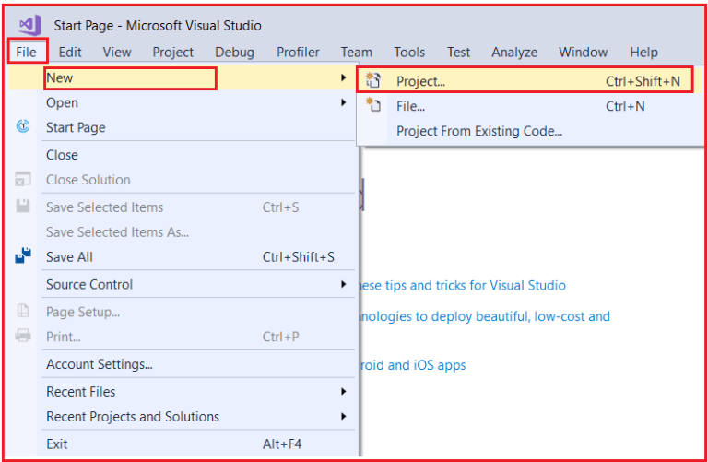Screen dimensions: 708x462
Task: Click the Save Selected Items floppy icon
Action: [x=23, y=206]
